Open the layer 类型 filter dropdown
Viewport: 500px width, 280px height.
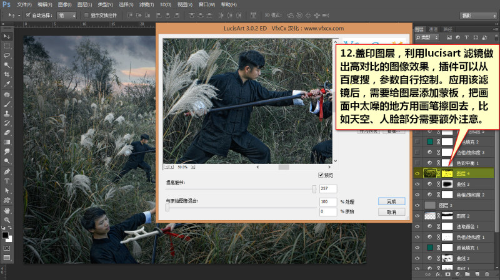(x=427, y=37)
